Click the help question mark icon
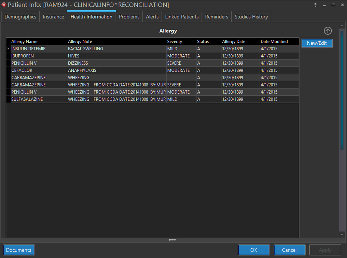347x258 pixels. coord(315,5)
